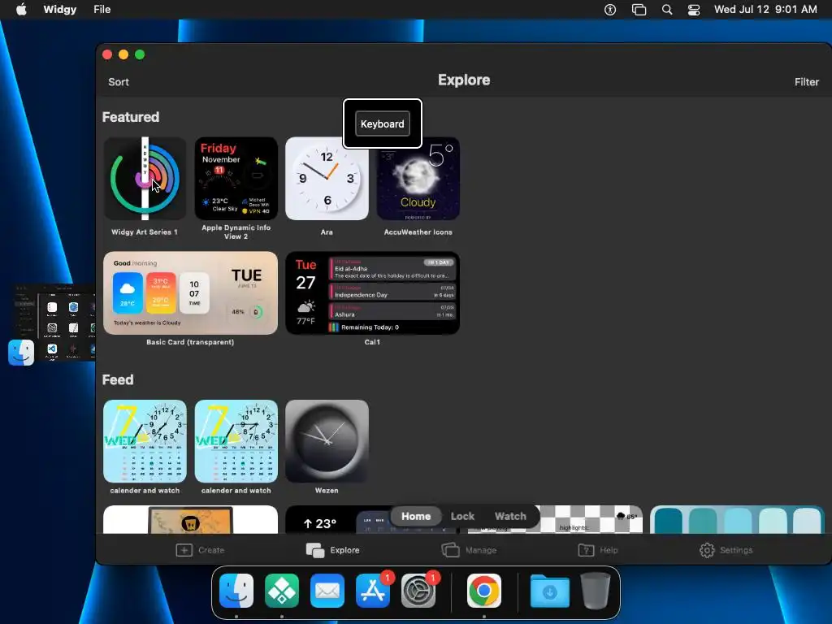This screenshot has height=624, width=832.
Task: Open the Settings gear icon
Action: 707,550
